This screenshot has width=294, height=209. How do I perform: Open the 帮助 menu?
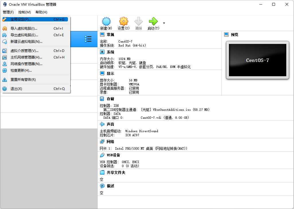point(41,12)
